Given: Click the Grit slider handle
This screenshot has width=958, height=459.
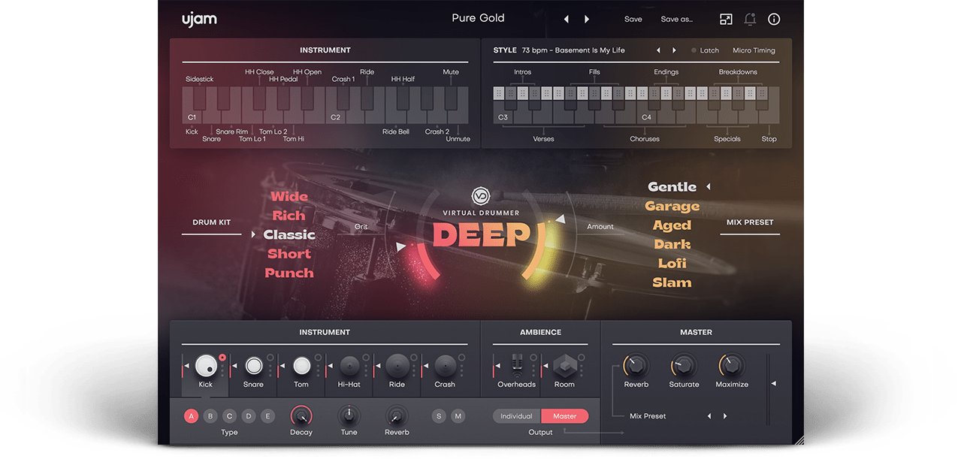Looking at the screenshot, I should [x=402, y=246].
